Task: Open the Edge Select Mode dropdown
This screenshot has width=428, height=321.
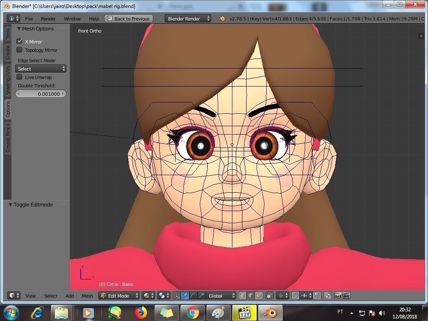Action: point(41,69)
